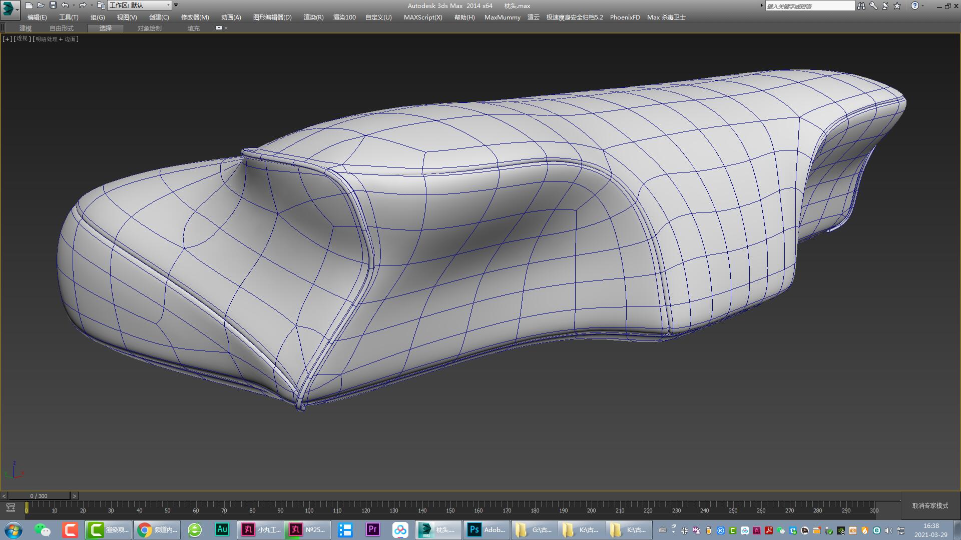Open the 枕头.max taskbar window
Image resolution: width=961 pixels, height=540 pixels.
tap(438, 529)
